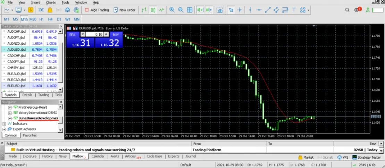Click SELL on the one-click panel

pyautogui.click(x=73, y=35)
